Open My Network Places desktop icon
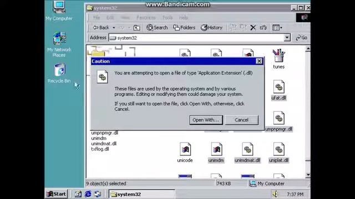355x199 pixels. click(x=59, y=44)
